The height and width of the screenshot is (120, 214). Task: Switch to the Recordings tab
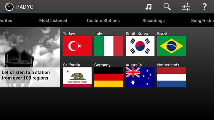[153, 21]
